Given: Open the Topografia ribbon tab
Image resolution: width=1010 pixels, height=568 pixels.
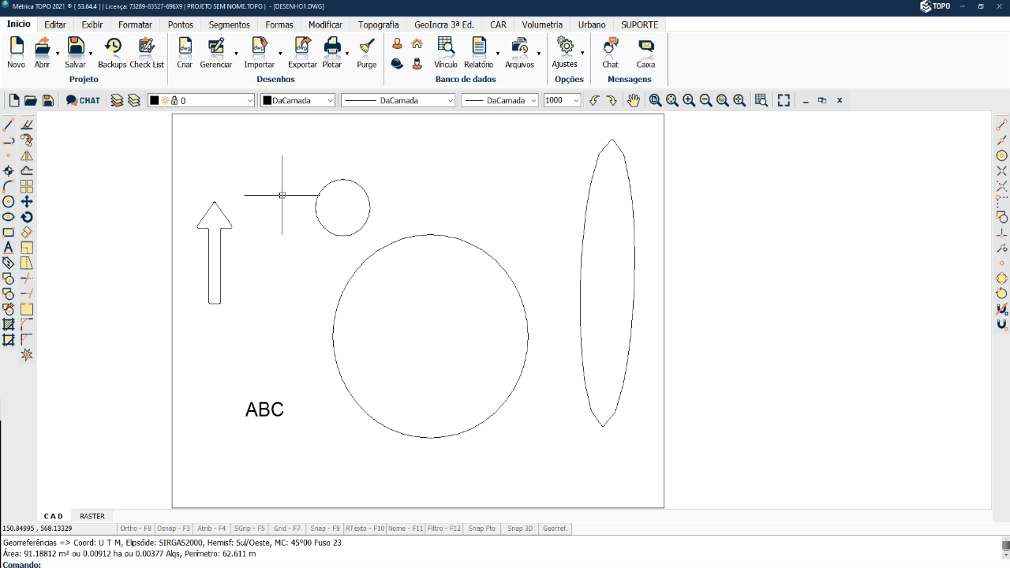Looking at the screenshot, I should [378, 24].
